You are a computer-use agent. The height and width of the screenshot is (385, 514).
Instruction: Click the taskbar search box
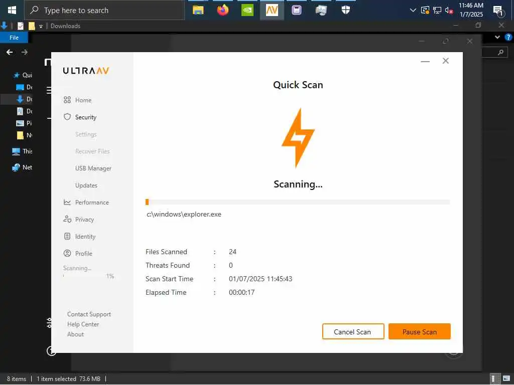click(x=104, y=11)
